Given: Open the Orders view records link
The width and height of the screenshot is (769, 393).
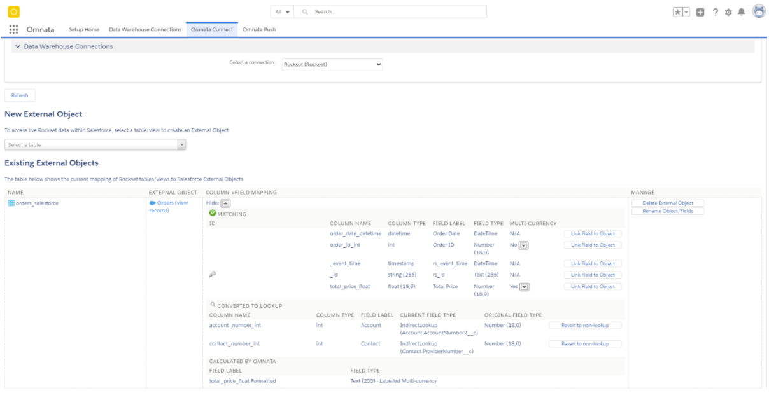Looking at the screenshot, I should 169,207.
